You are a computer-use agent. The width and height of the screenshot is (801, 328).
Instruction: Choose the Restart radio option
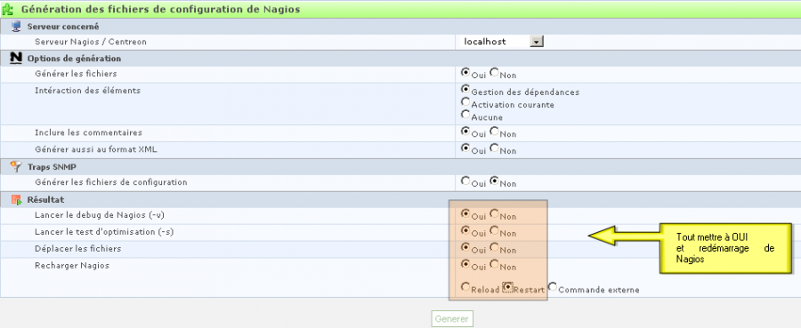[x=508, y=287]
